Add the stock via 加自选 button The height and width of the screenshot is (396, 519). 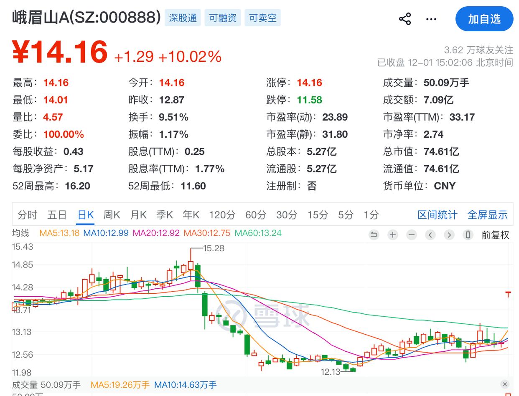pyautogui.click(x=484, y=19)
